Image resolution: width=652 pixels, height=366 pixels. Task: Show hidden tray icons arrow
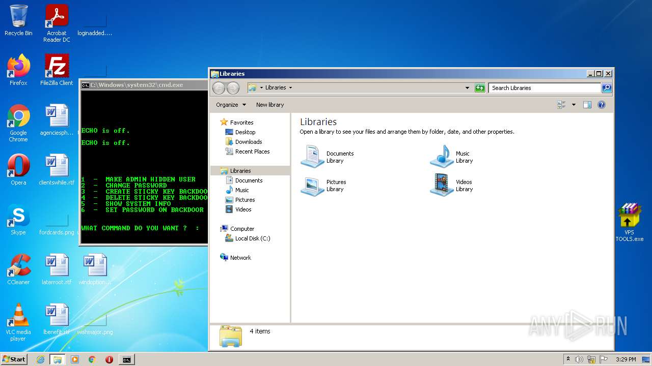point(568,359)
